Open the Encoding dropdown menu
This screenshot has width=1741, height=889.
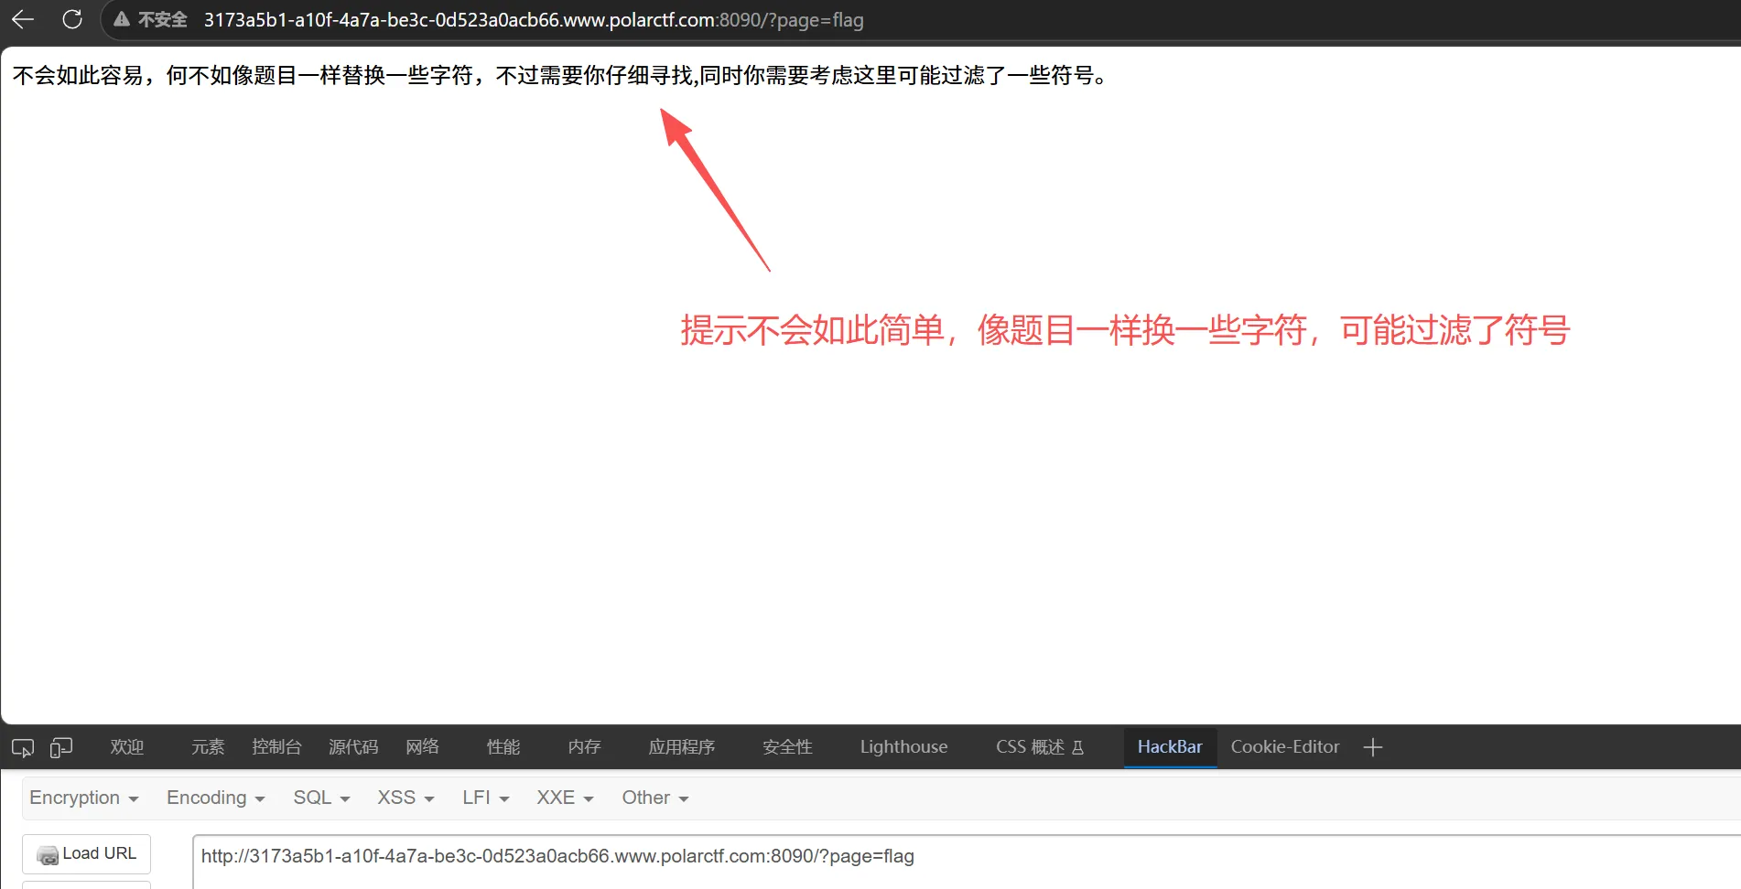click(216, 798)
